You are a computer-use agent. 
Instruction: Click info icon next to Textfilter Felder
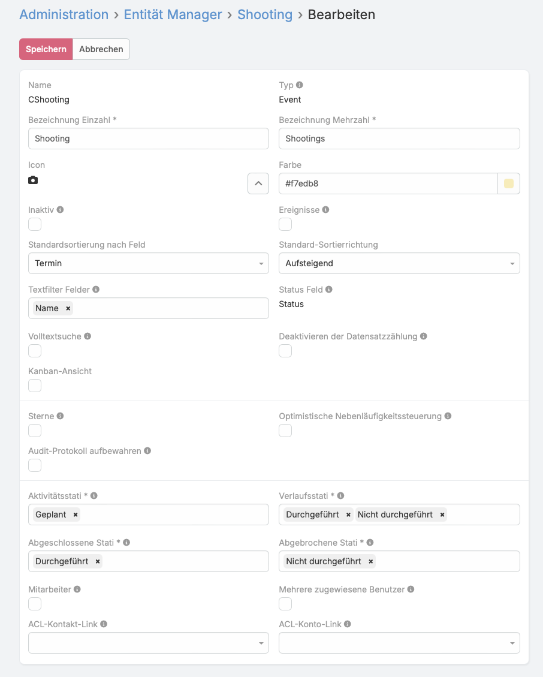click(96, 290)
